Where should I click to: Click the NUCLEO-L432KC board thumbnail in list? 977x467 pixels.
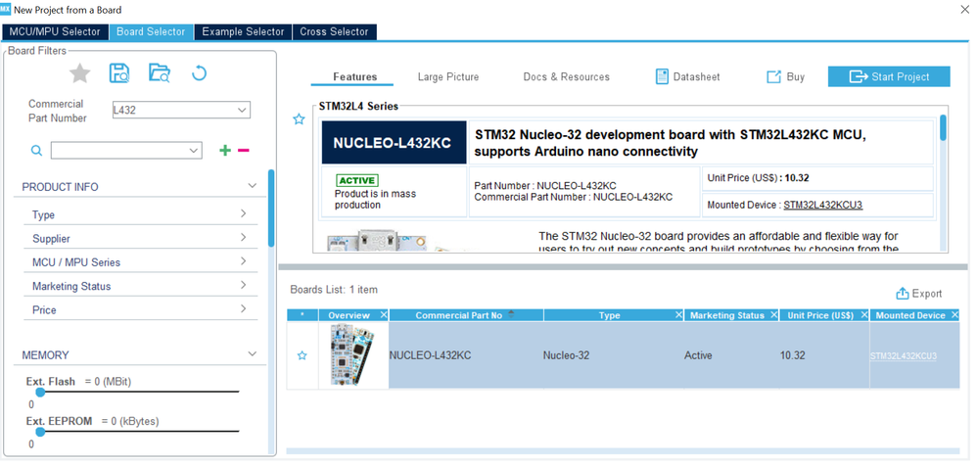point(353,354)
